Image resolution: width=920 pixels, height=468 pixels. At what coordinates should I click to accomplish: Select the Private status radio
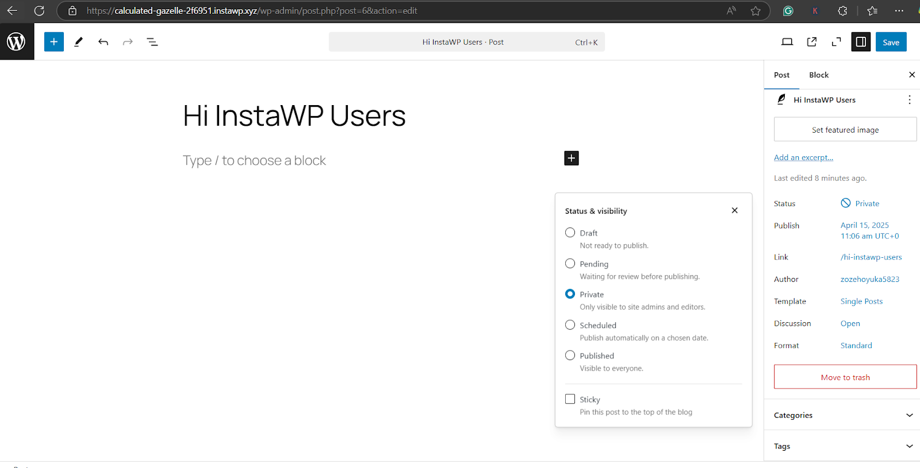coord(570,294)
